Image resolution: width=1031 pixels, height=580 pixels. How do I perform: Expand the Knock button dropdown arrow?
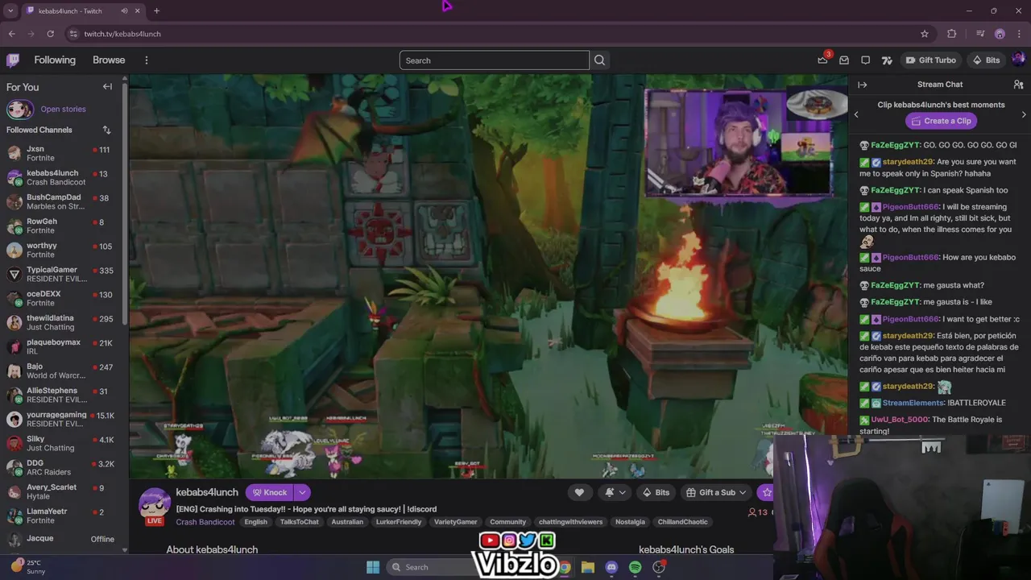pos(302,492)
